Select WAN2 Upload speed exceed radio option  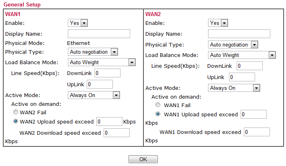(x=16, y=121)
